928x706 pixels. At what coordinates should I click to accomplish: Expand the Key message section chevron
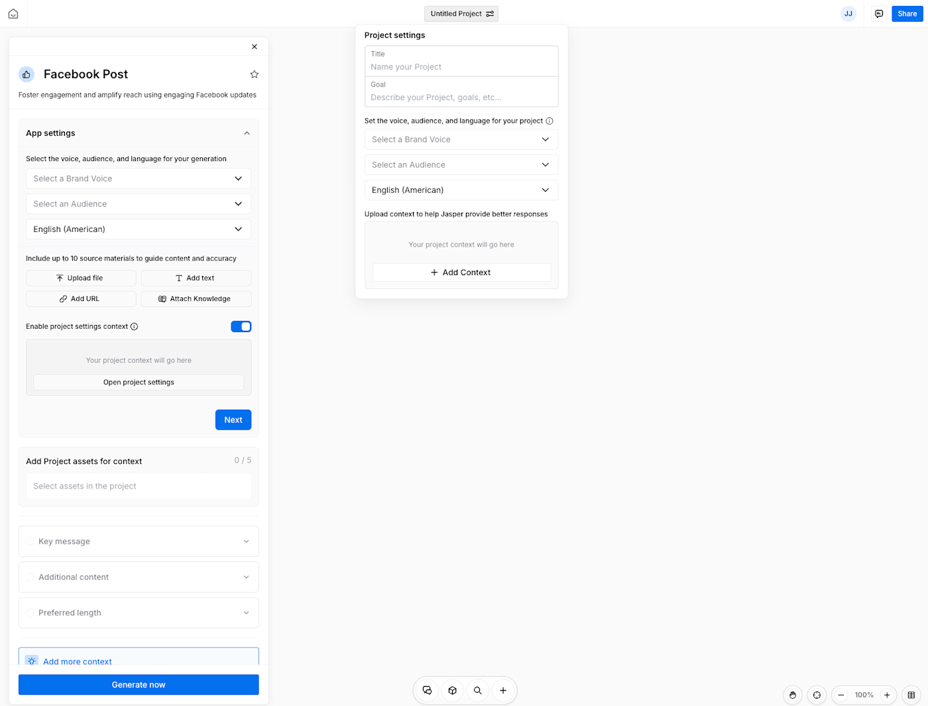coord(247,542)
